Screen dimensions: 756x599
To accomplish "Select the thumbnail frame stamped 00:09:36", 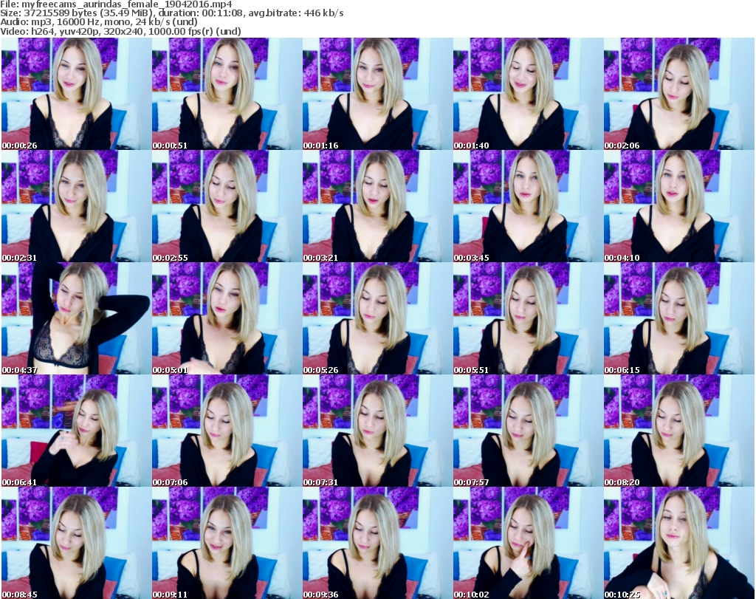I will (377, 543).
